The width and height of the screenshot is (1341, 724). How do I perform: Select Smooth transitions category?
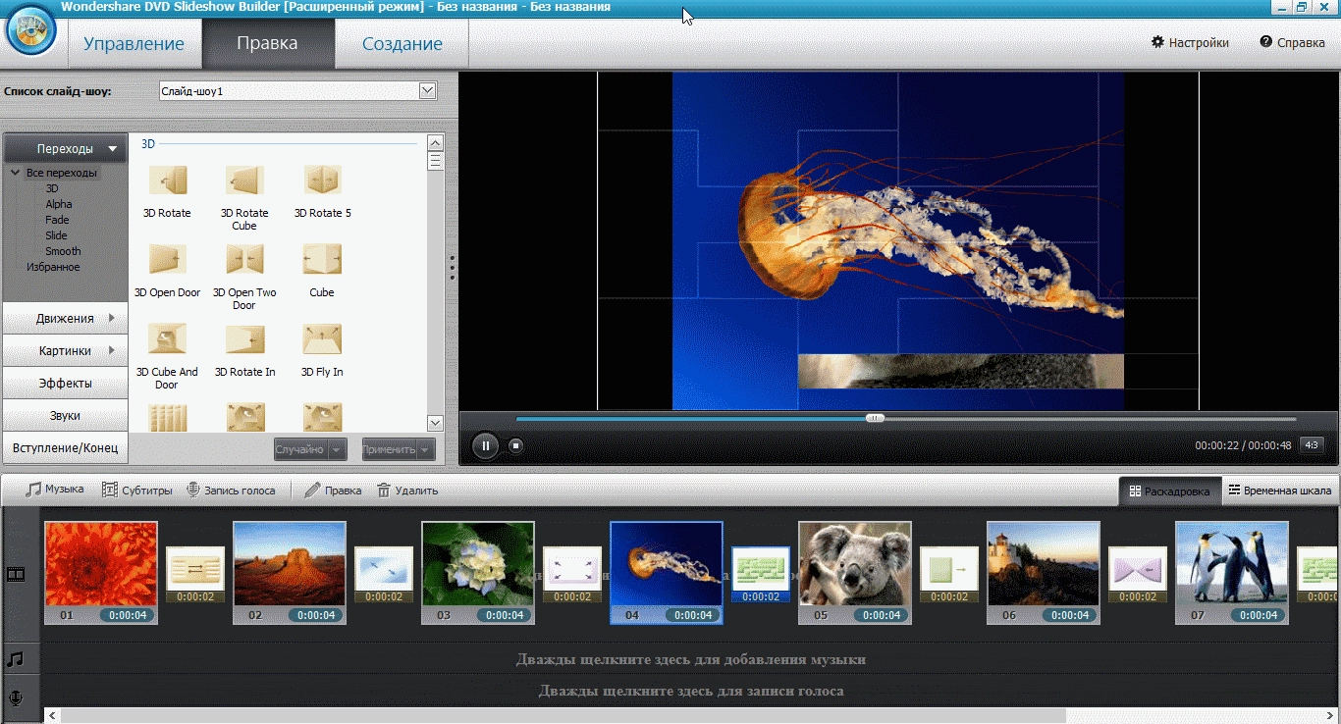(x=63, y=251)
